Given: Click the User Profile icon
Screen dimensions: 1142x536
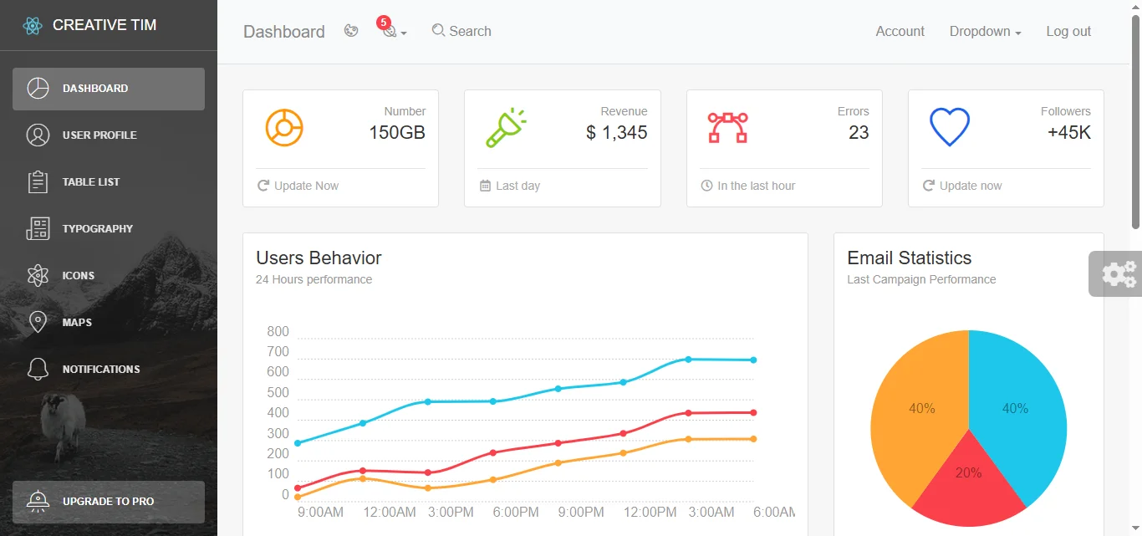Looking at the screenshot, I should click(38, 135).
